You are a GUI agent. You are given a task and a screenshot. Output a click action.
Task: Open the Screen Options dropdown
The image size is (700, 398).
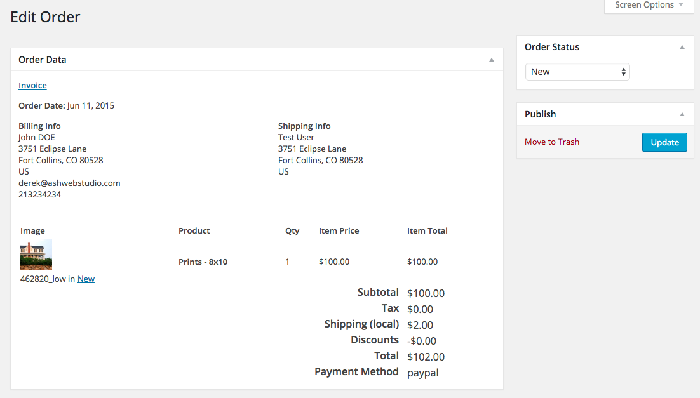coord(649,5)
